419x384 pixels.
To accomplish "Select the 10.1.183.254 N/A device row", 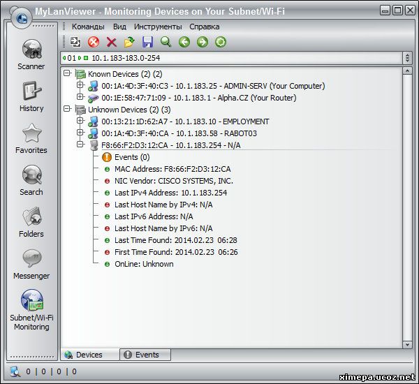I will 171,145.
